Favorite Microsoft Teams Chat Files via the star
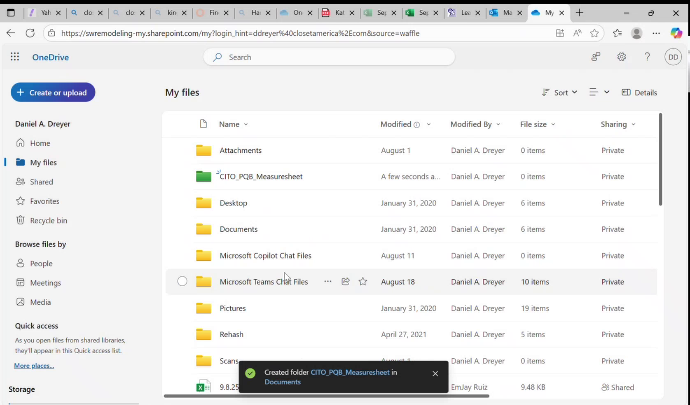The height and width of the screenshot is (405, 690). pos(363,281)
